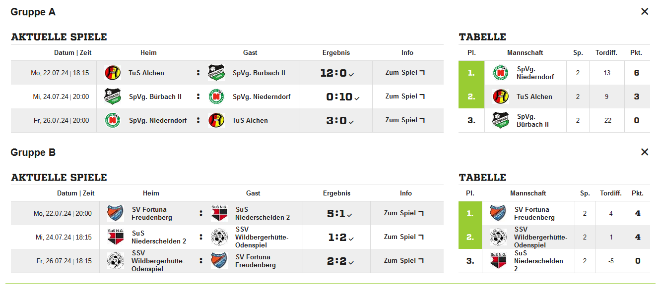Expand the 5:1 result details chevron

[350, 215]
